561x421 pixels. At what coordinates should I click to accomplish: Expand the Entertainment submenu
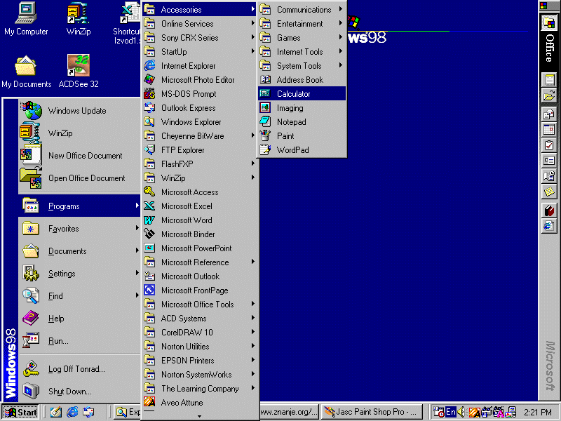tap(302, 24)
